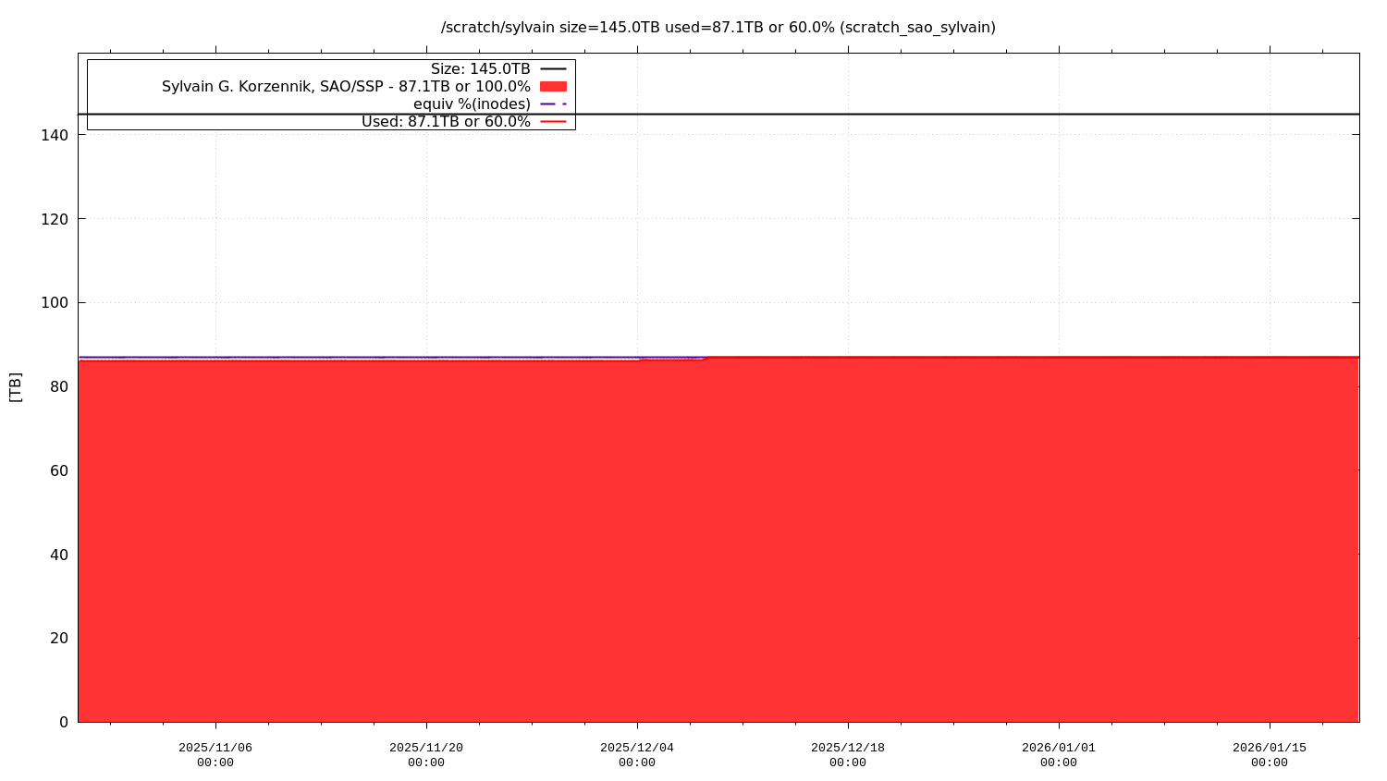This screenshot has width=1387, height=781.
Task: Click the 'Size: 145.0TB' legend label
Action: [x=480, y=69]
